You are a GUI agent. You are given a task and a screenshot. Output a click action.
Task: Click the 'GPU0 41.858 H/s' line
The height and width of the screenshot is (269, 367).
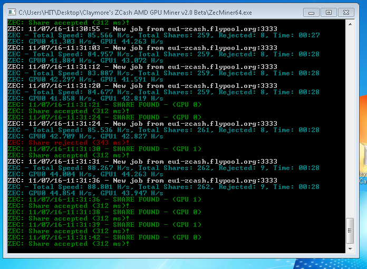pyautogui.click(x=85, y=98)
